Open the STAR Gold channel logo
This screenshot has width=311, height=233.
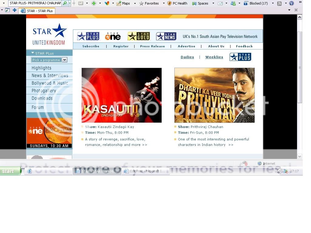click(138, 36)
